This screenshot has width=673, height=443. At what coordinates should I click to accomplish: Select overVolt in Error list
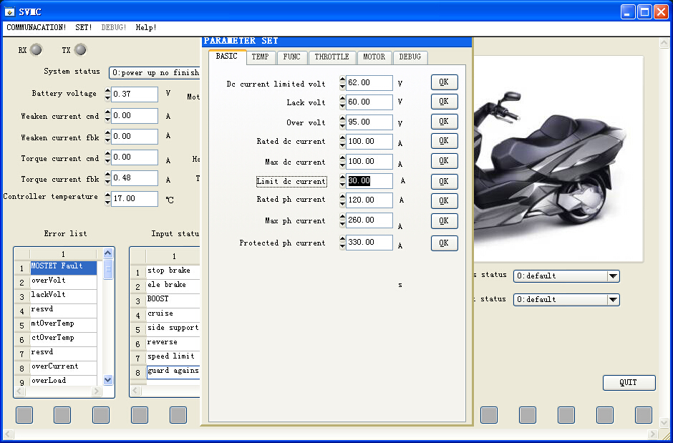click(64, 282)
